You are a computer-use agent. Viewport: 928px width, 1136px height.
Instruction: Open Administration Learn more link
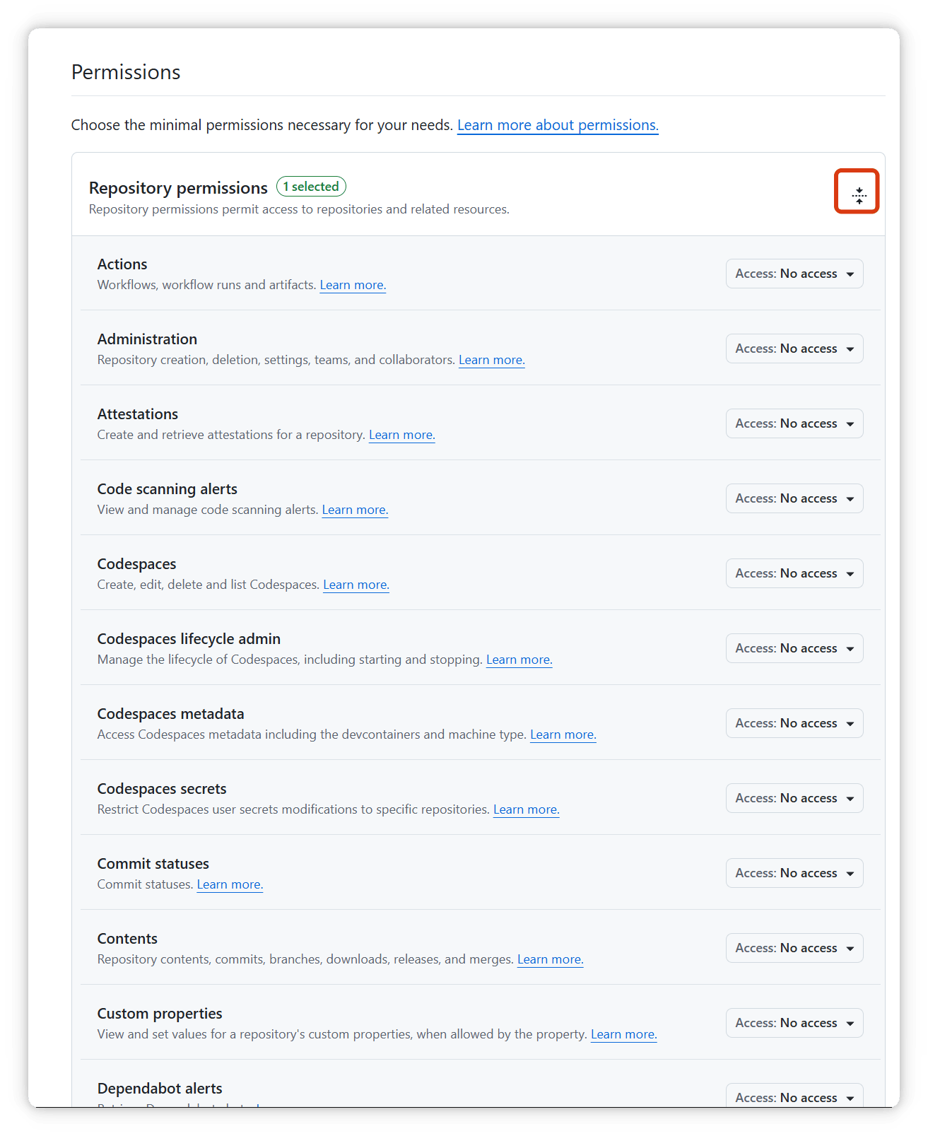492,360
